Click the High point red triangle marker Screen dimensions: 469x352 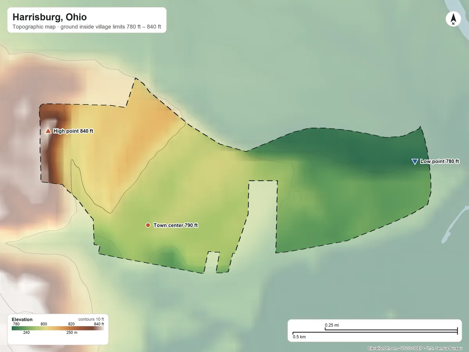48,131
